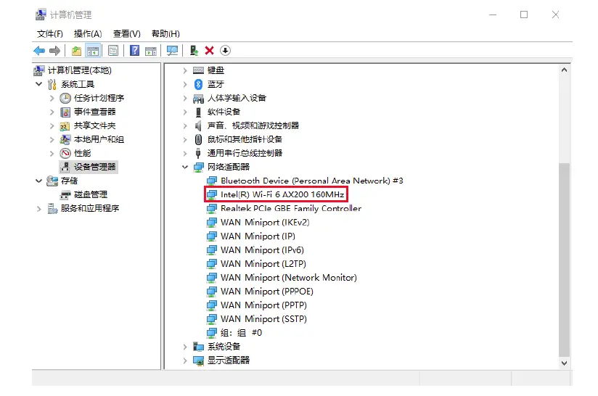Image resolution: width=598 pixels, height=396 pixels.
Task: Click the 性能 gauge icon
Action: (65, 153)
